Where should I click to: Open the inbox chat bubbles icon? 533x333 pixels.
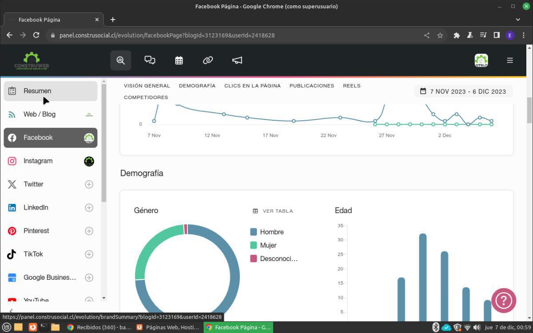pos(150,60)
